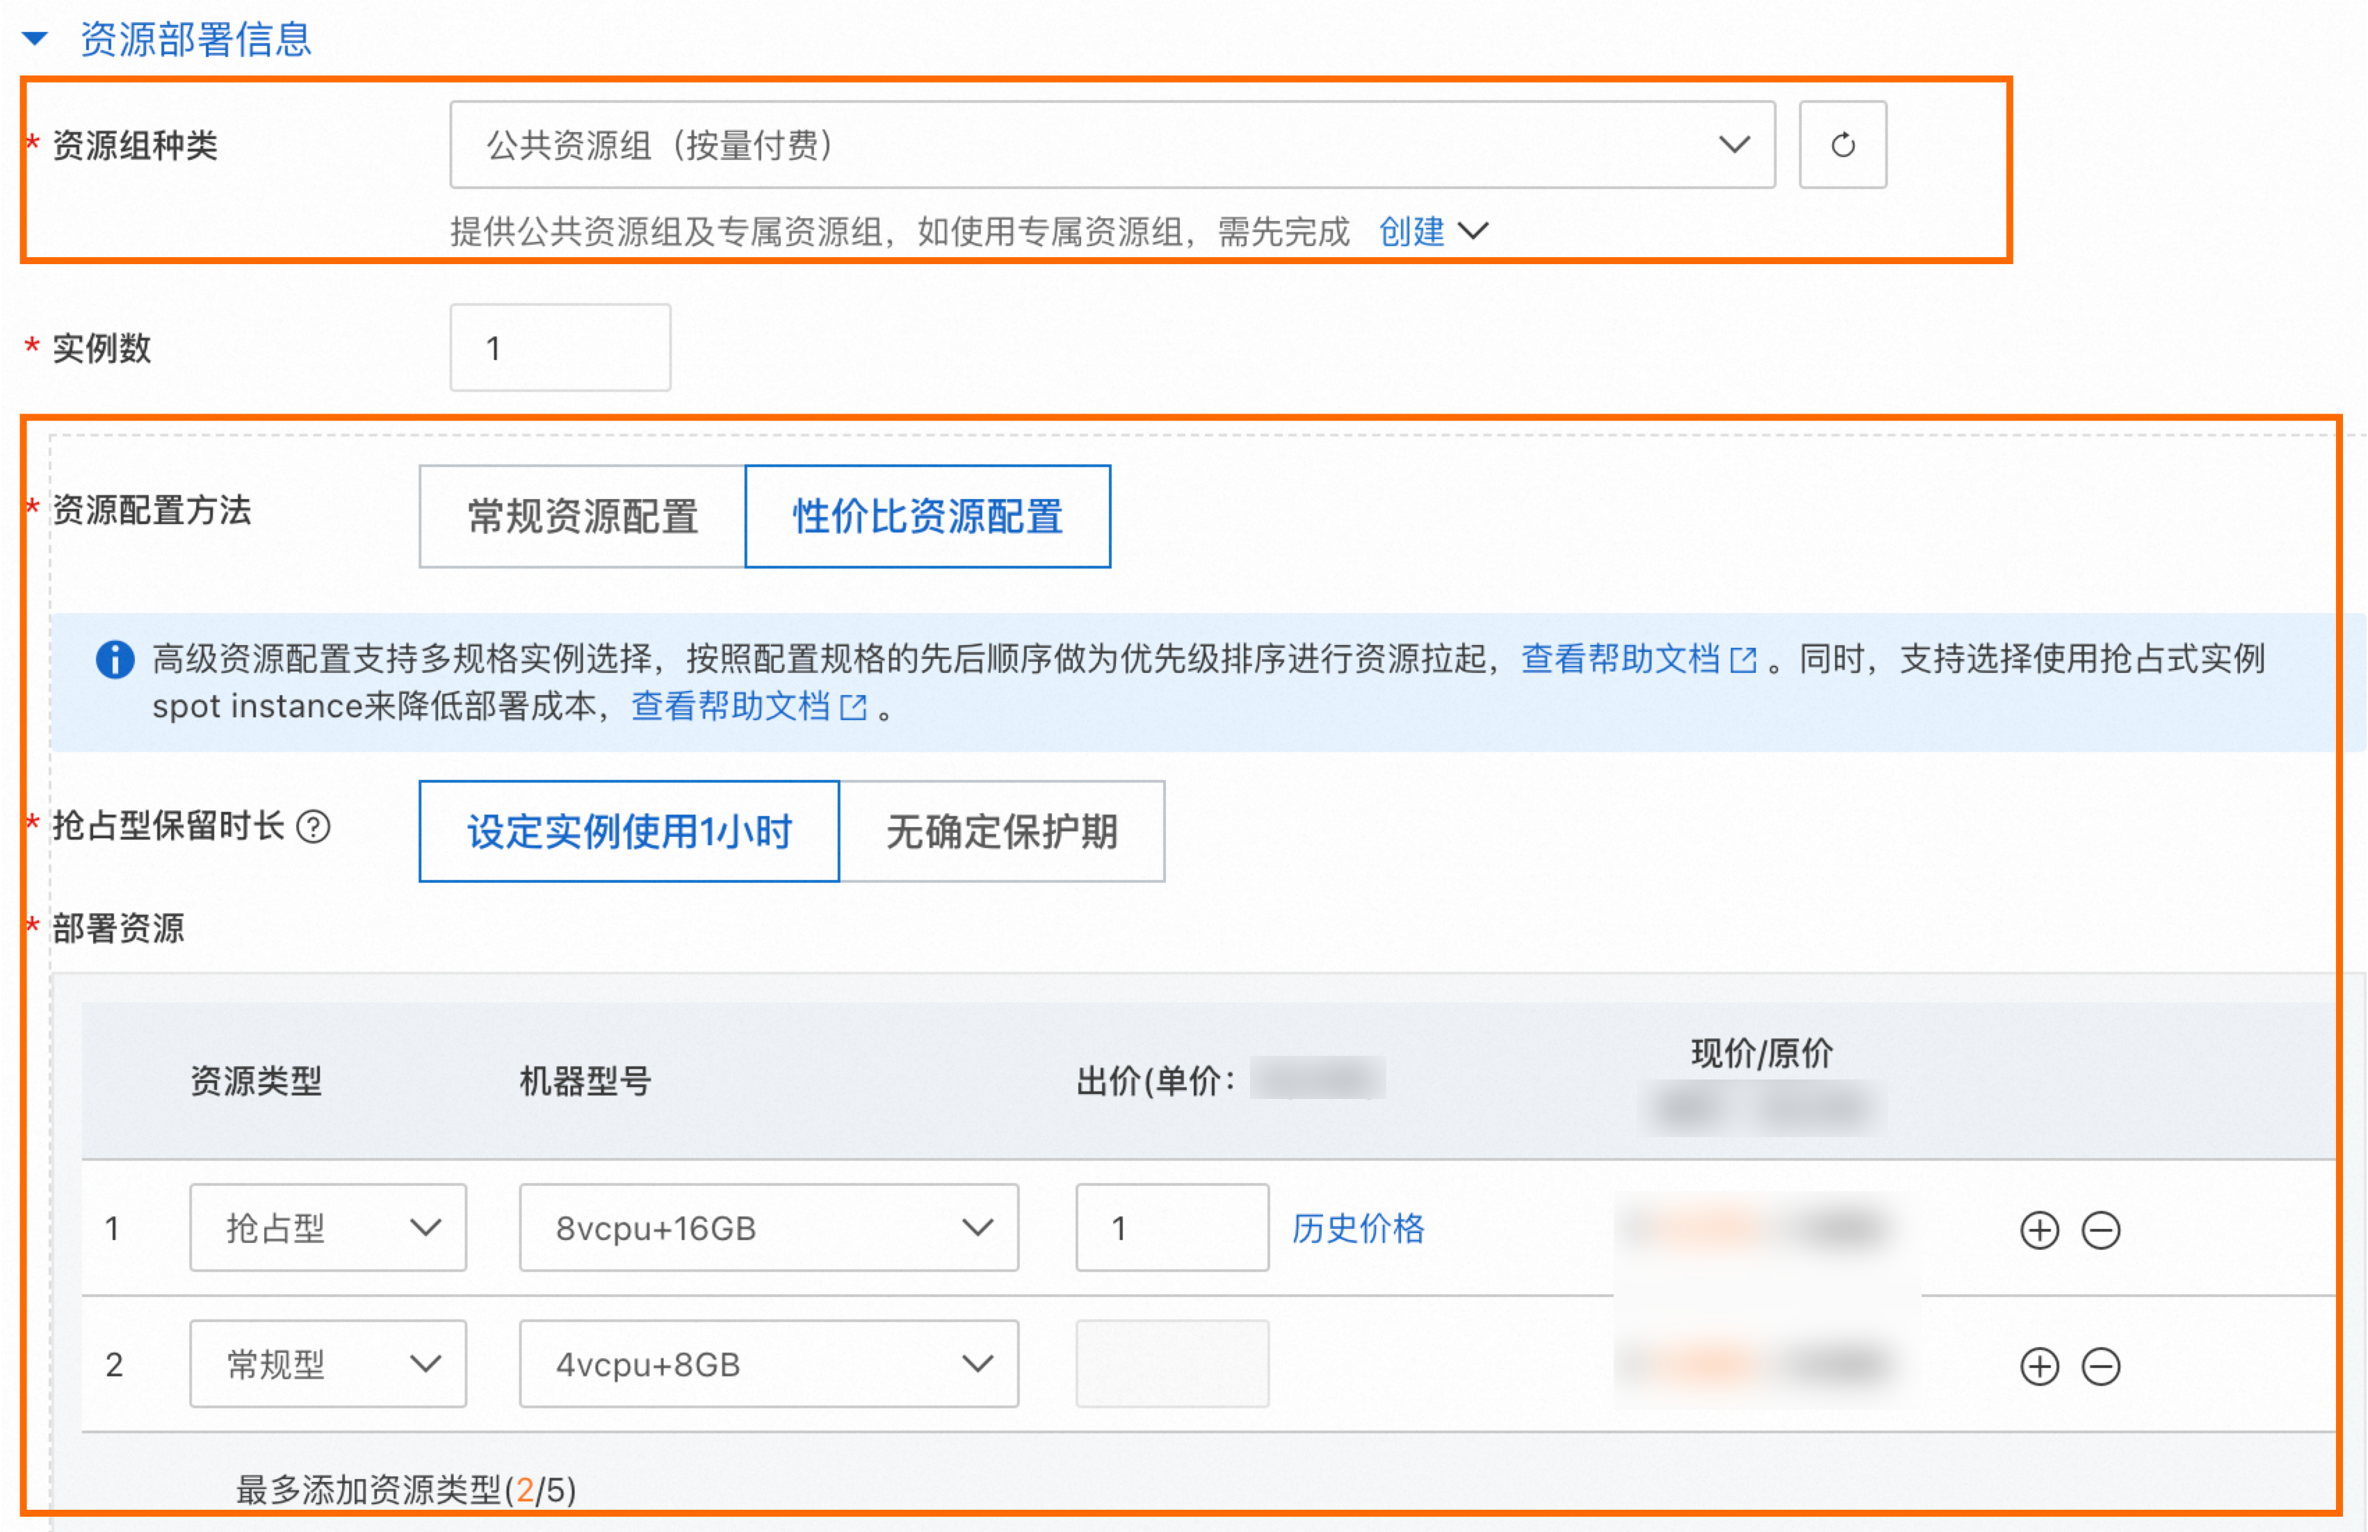
Task: Open the 4vcpu+8GB machine model dropdown
Action: [769, 1364]
